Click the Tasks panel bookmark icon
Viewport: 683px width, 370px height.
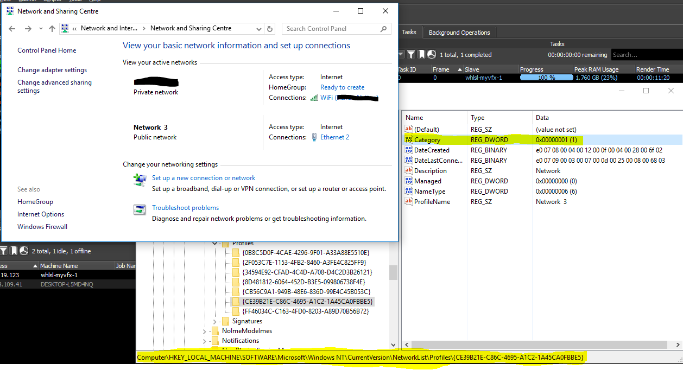point(421,54)
